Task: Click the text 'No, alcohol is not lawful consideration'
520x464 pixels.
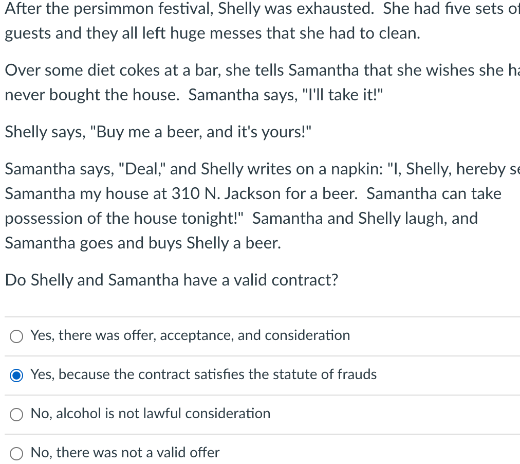Action: pos(150,414)
